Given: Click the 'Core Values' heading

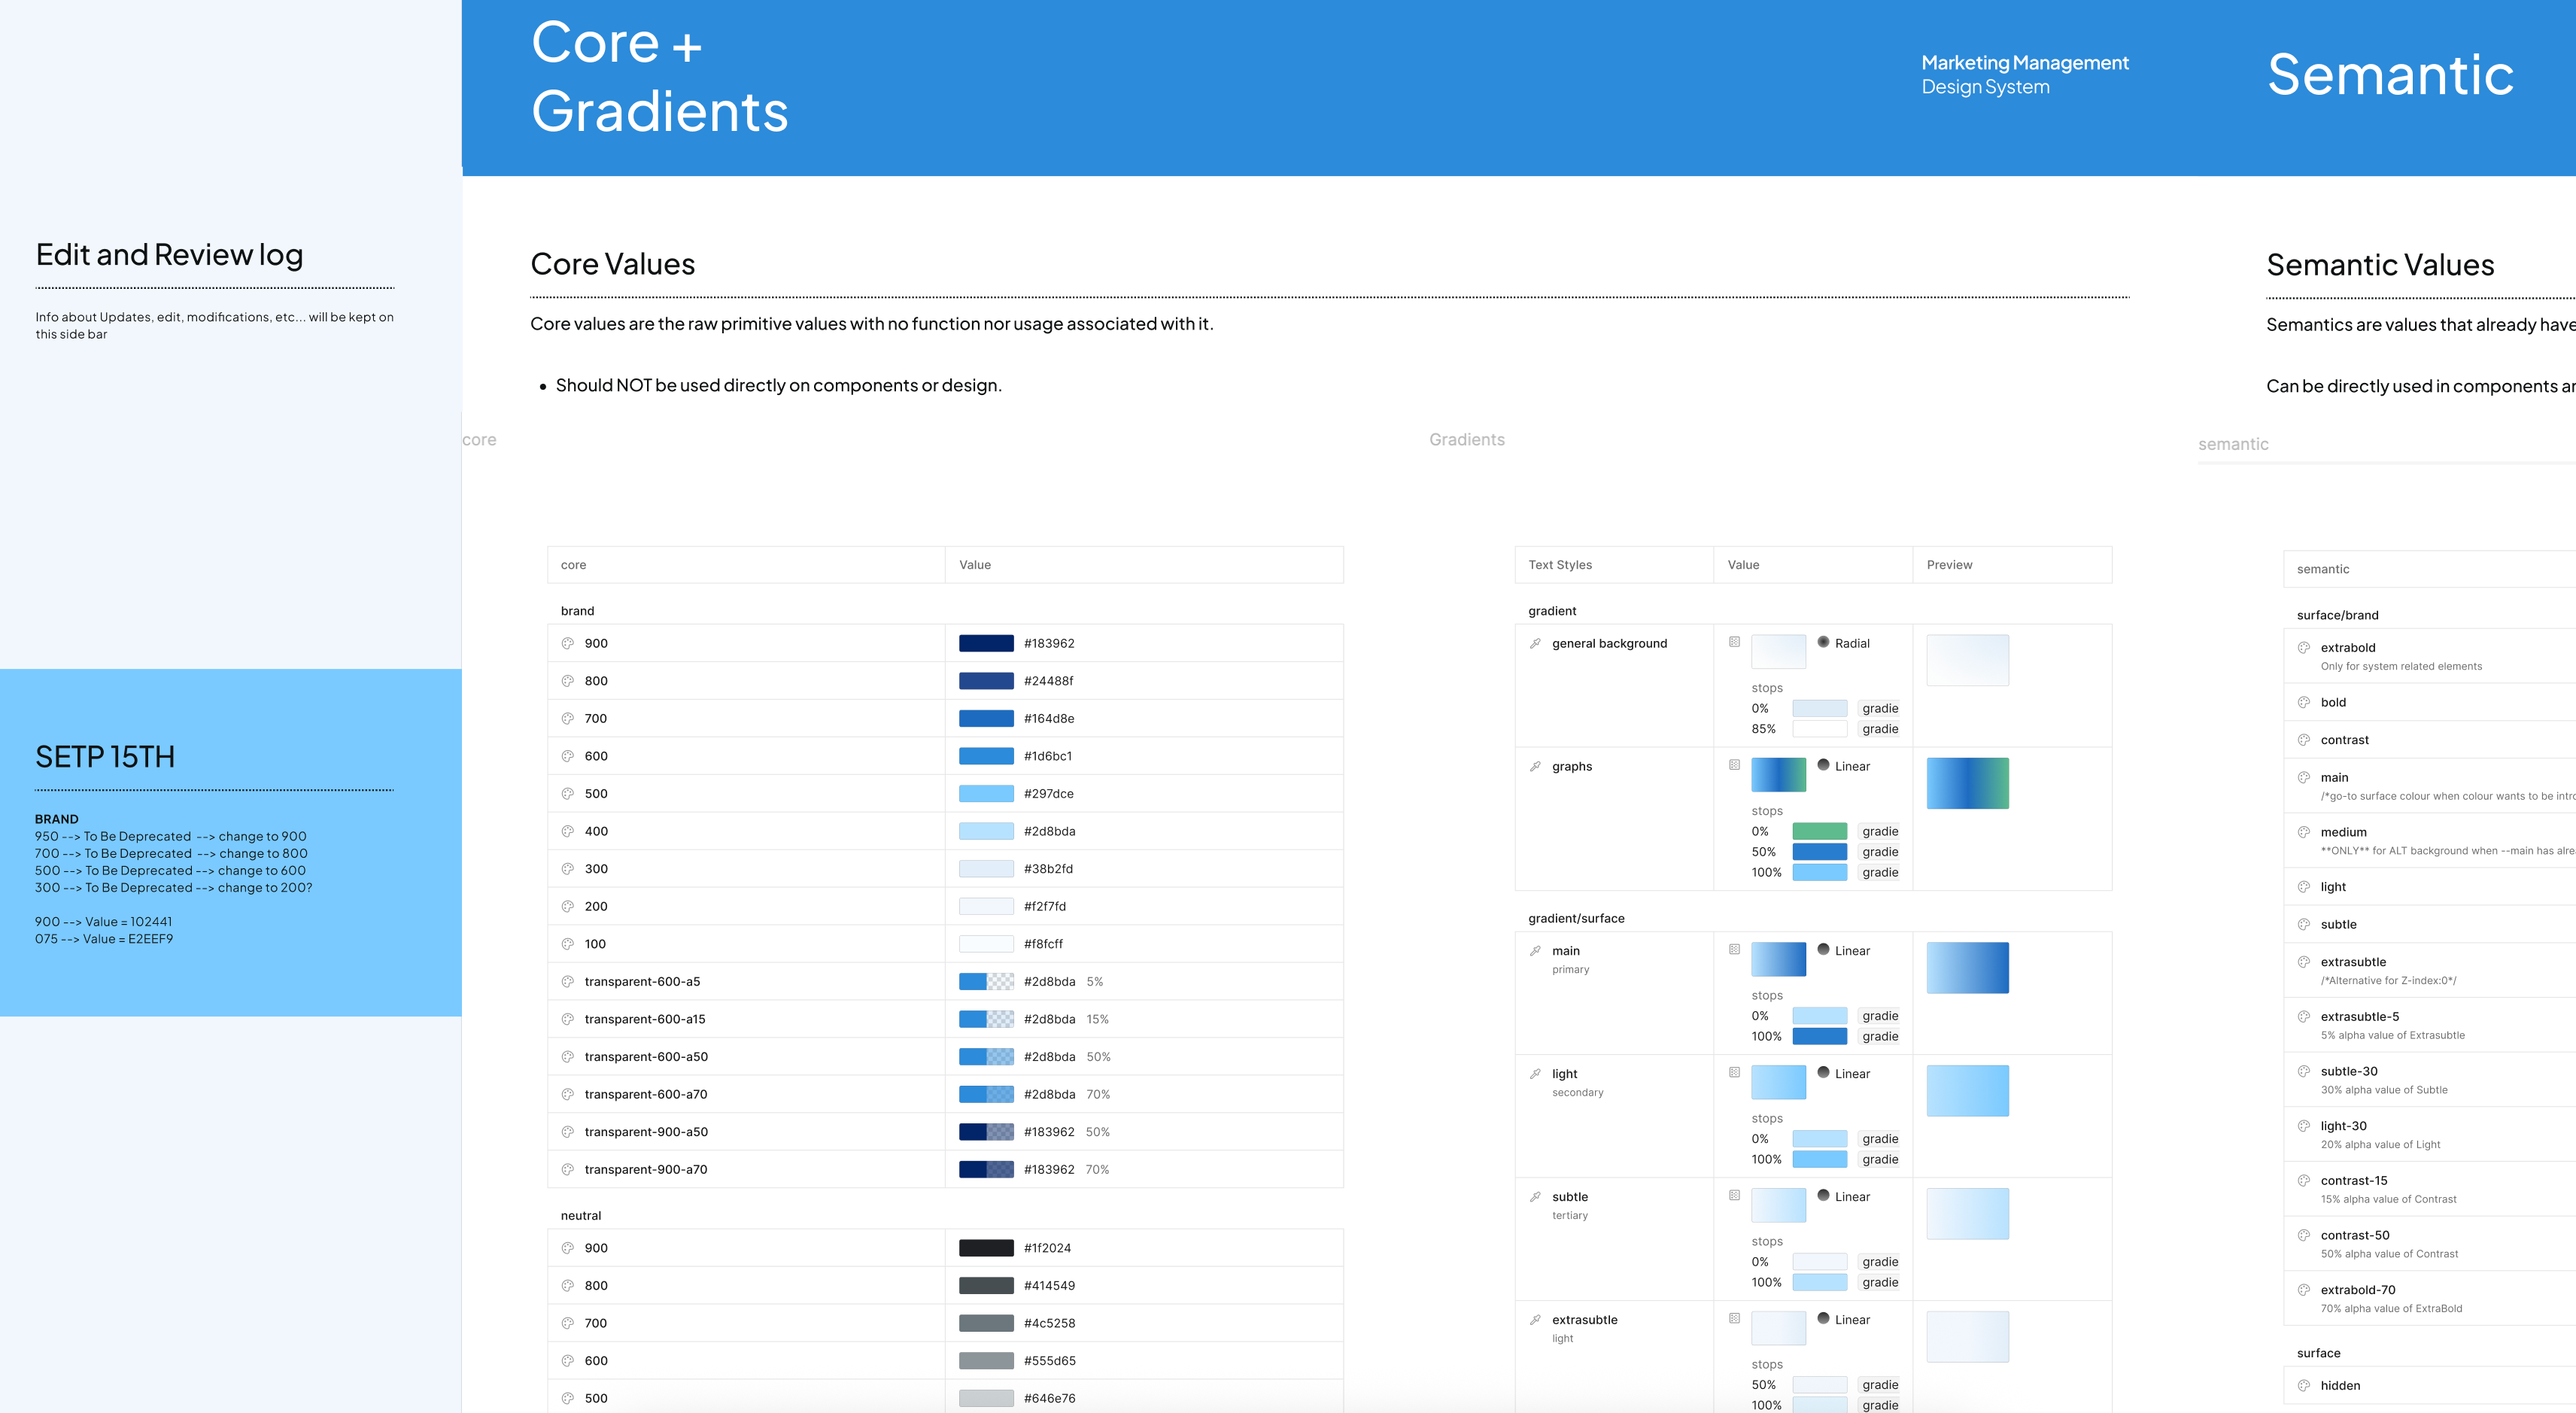Looking at the screenshot, I should pyautogui.click(x=613, y=264).
